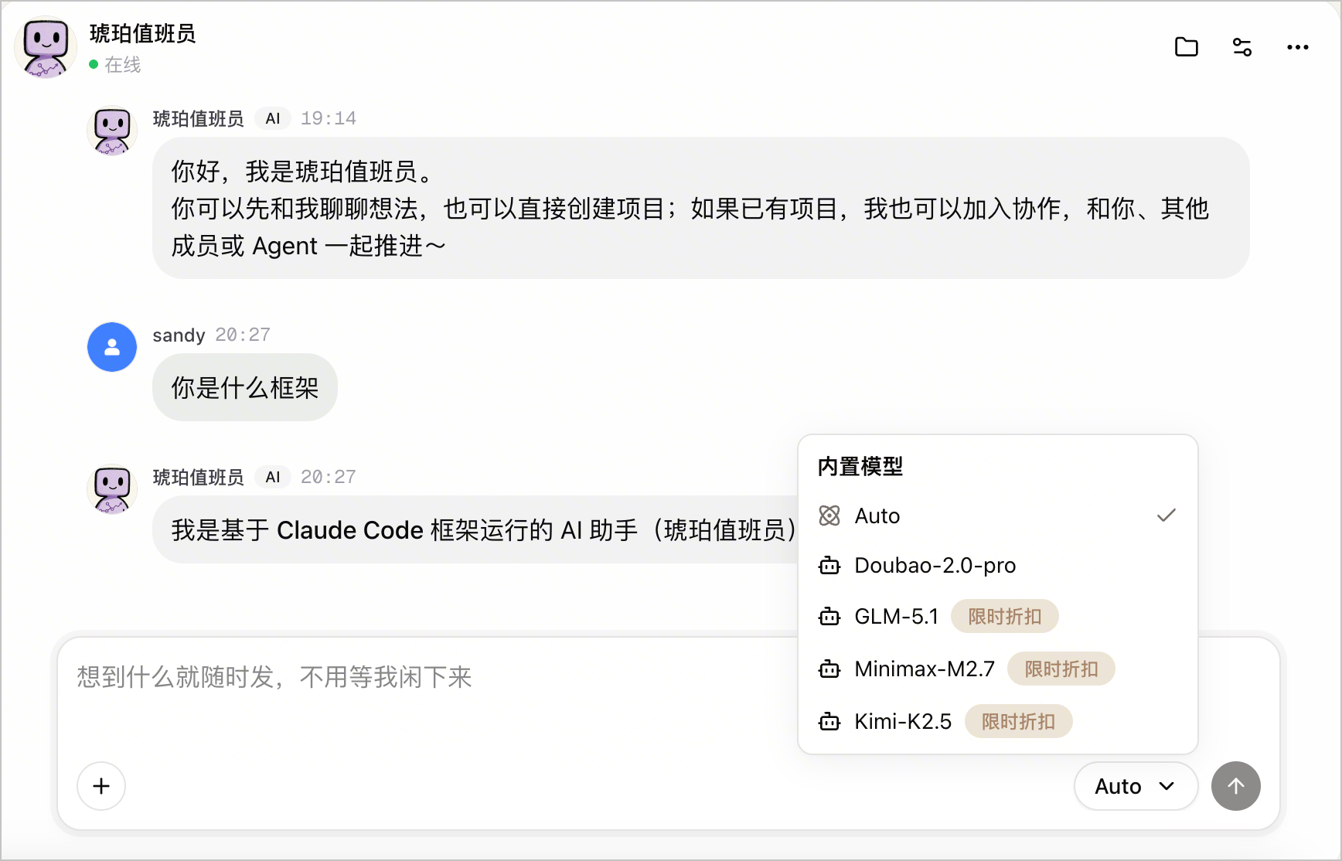Click the 限时折扣 tag on Kimi-K2.5
This screenshot has height=861, width=1342.
1018,721
